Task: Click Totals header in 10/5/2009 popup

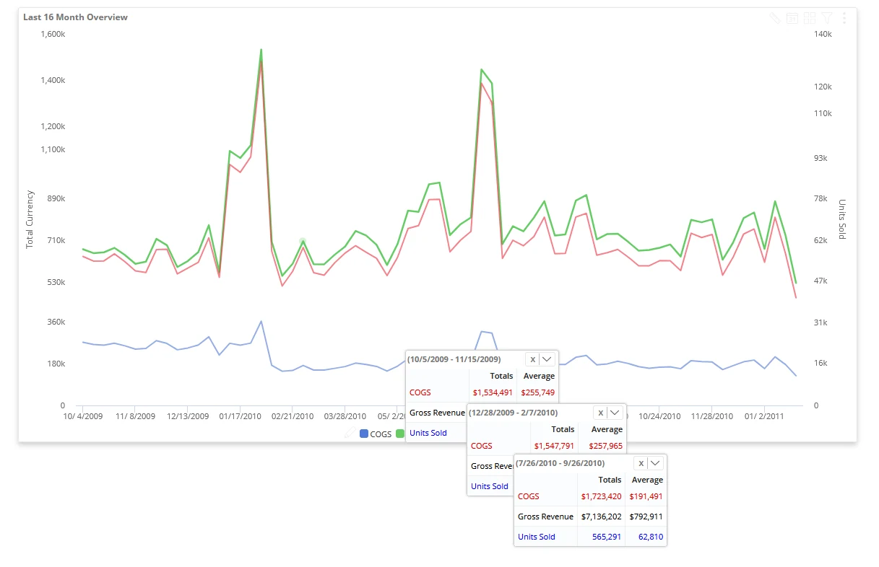Action: pos(501,376)
